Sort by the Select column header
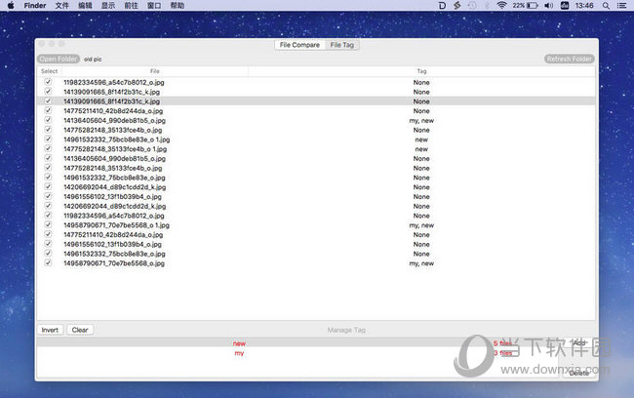634x398 pixels. click(x=50, y=71)
